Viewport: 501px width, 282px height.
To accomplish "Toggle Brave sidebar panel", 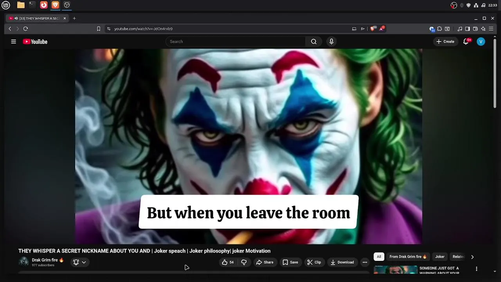I will pyautogui.click(x=467, y=29).
